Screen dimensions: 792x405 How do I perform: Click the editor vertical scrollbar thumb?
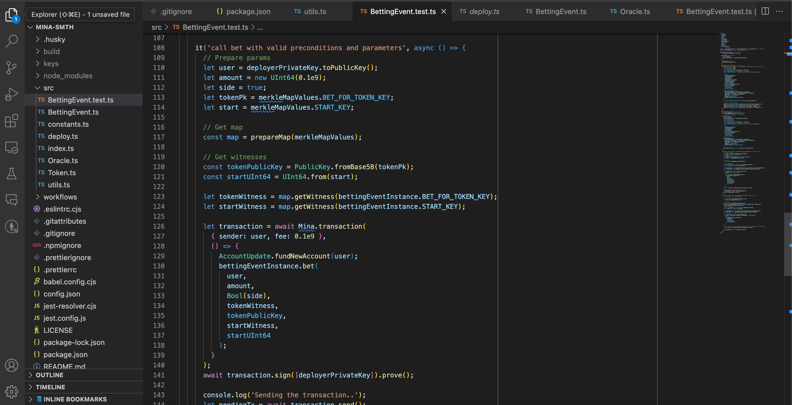point(788,244)
